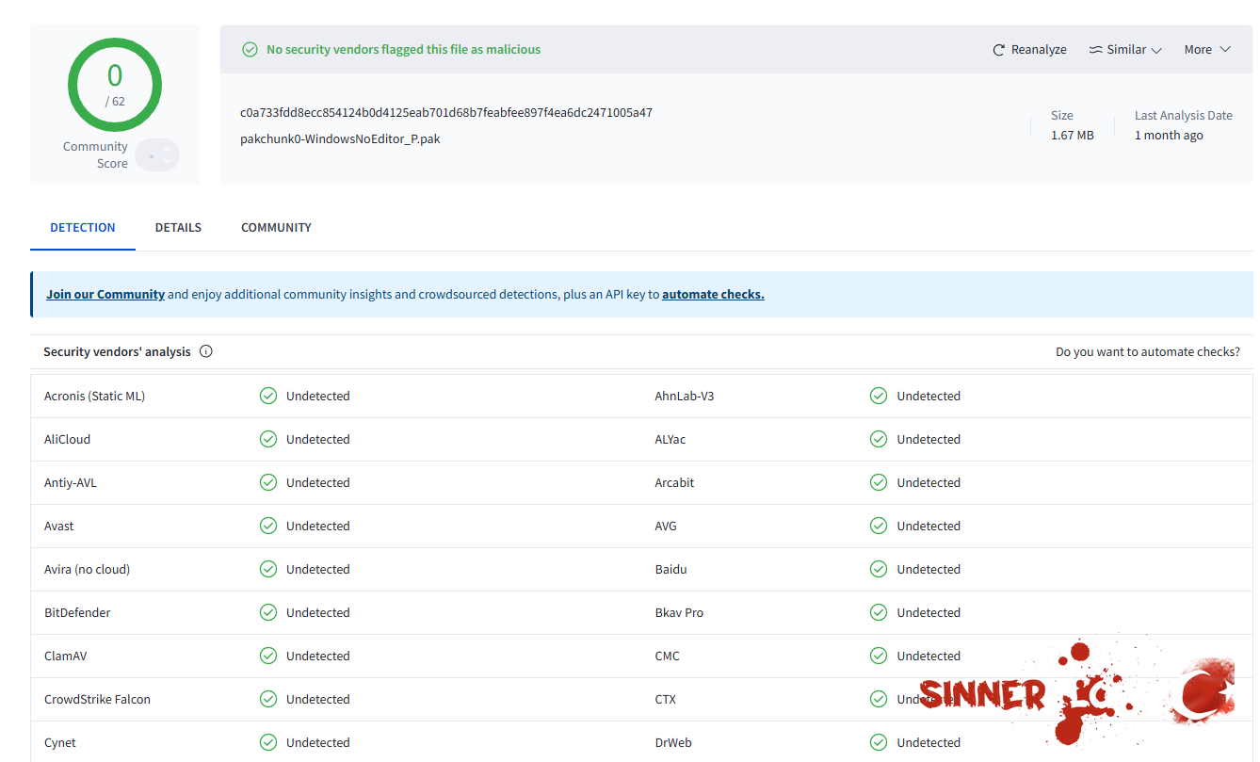Click the BitDefender undetected checkmark icon

268,612
